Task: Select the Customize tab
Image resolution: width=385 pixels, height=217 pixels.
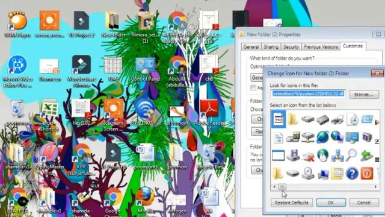Action: coord(353,46)
